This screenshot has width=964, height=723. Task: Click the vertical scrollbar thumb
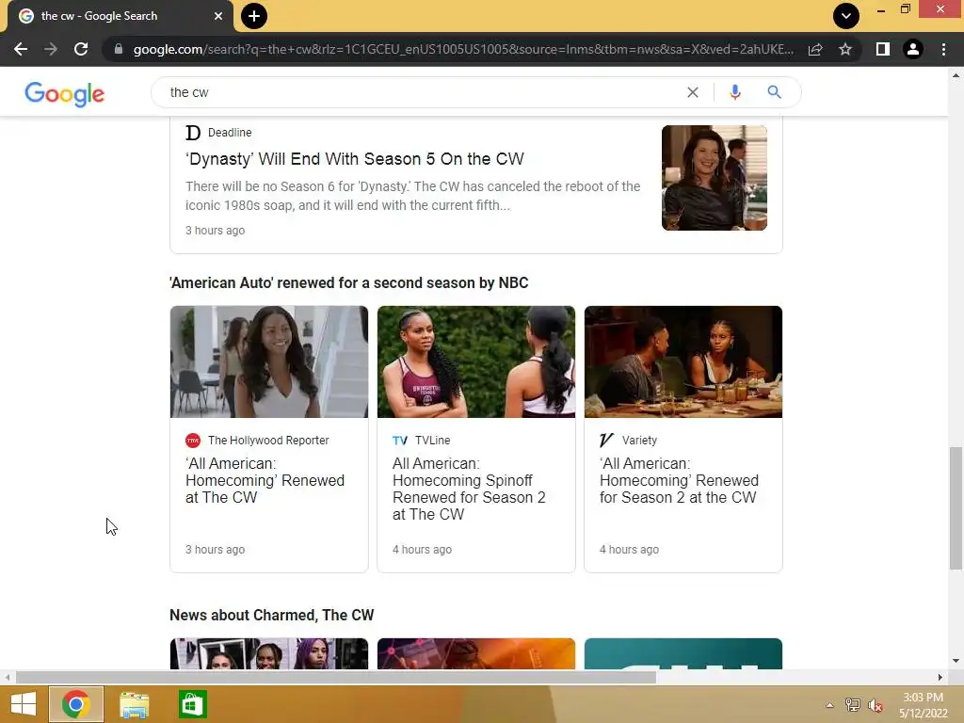pos(956,509)
